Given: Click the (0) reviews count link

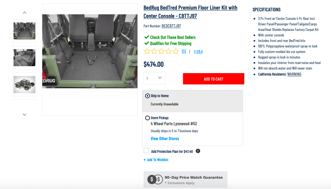Looking at the screenshot, I should click(x=184, y=51).
